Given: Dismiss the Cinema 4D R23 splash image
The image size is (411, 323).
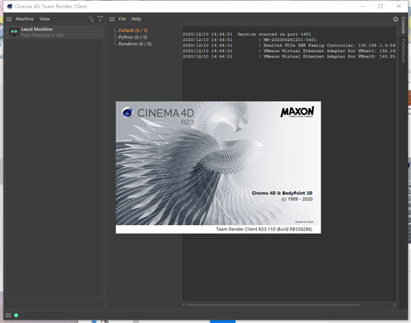Looking at the screenshot, I should [219, 168].
